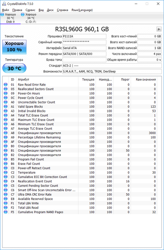The image size is (164, 250).
Task: Click status icon for Reallocation Event Count
Action: pos(6,181)
